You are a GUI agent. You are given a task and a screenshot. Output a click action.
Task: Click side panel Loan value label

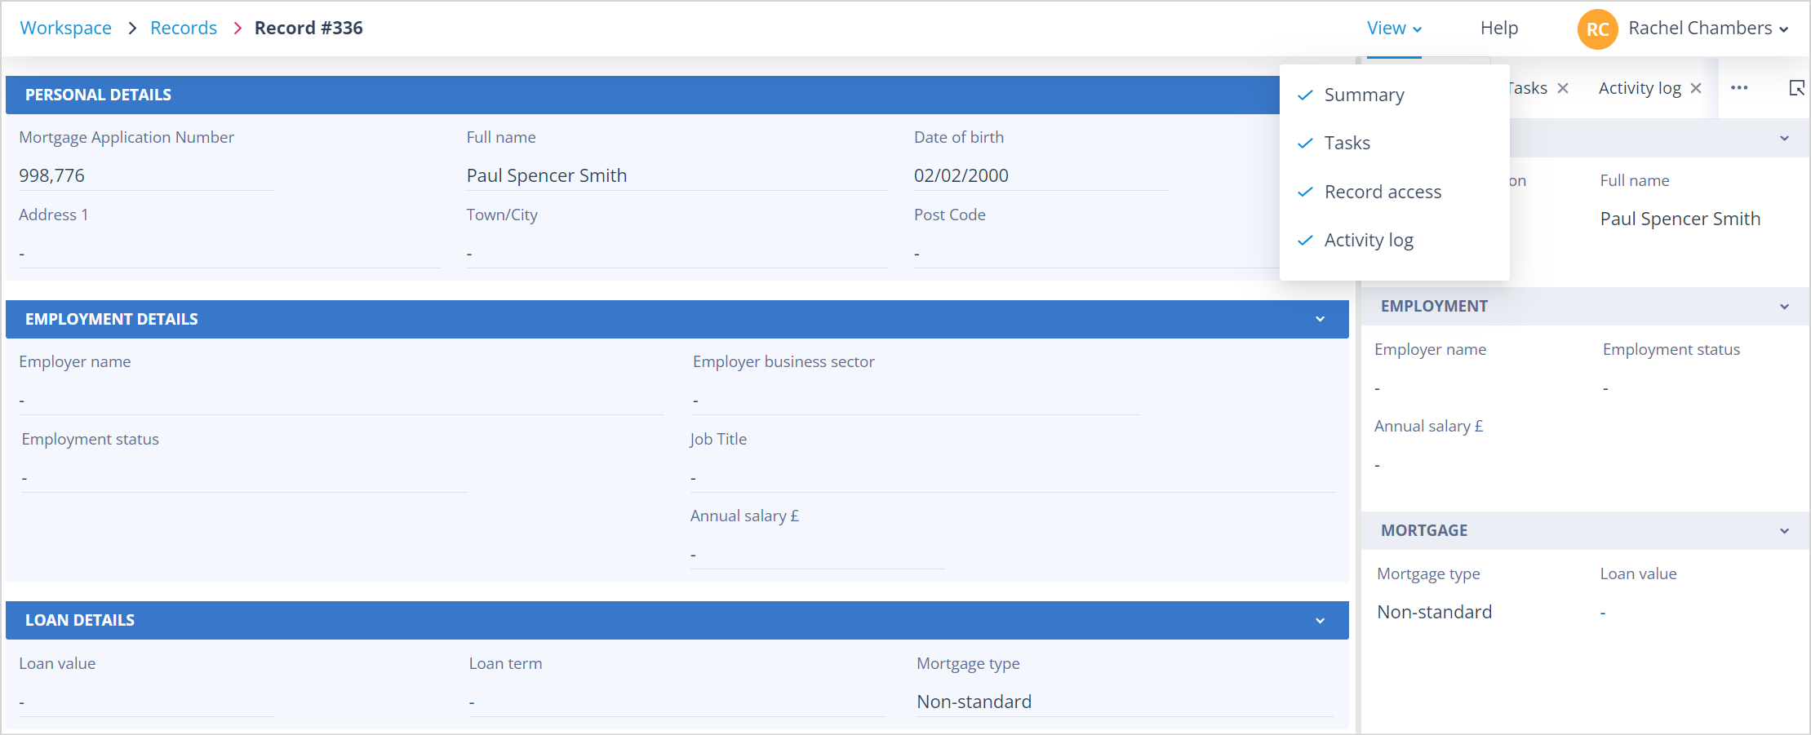click(x=1638, y=573)
